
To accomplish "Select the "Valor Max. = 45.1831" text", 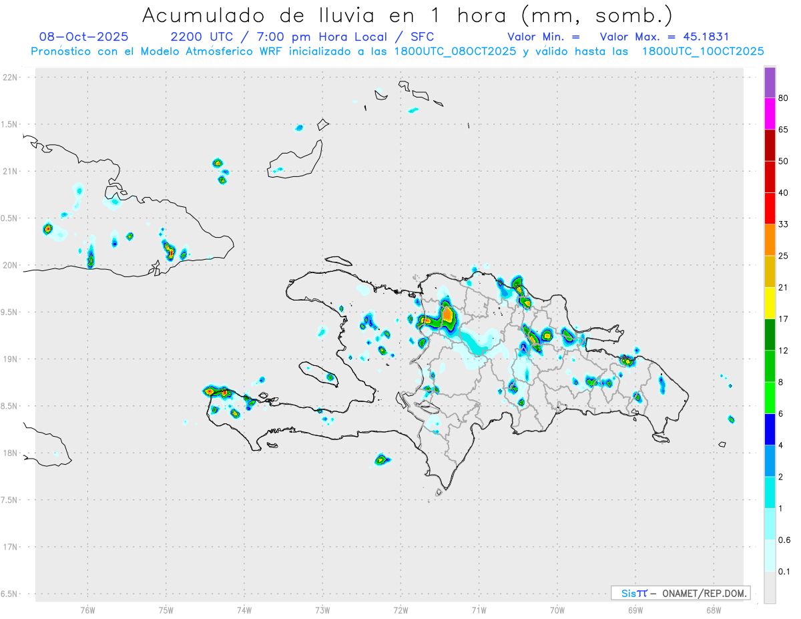I will click(x=664, y=37).
